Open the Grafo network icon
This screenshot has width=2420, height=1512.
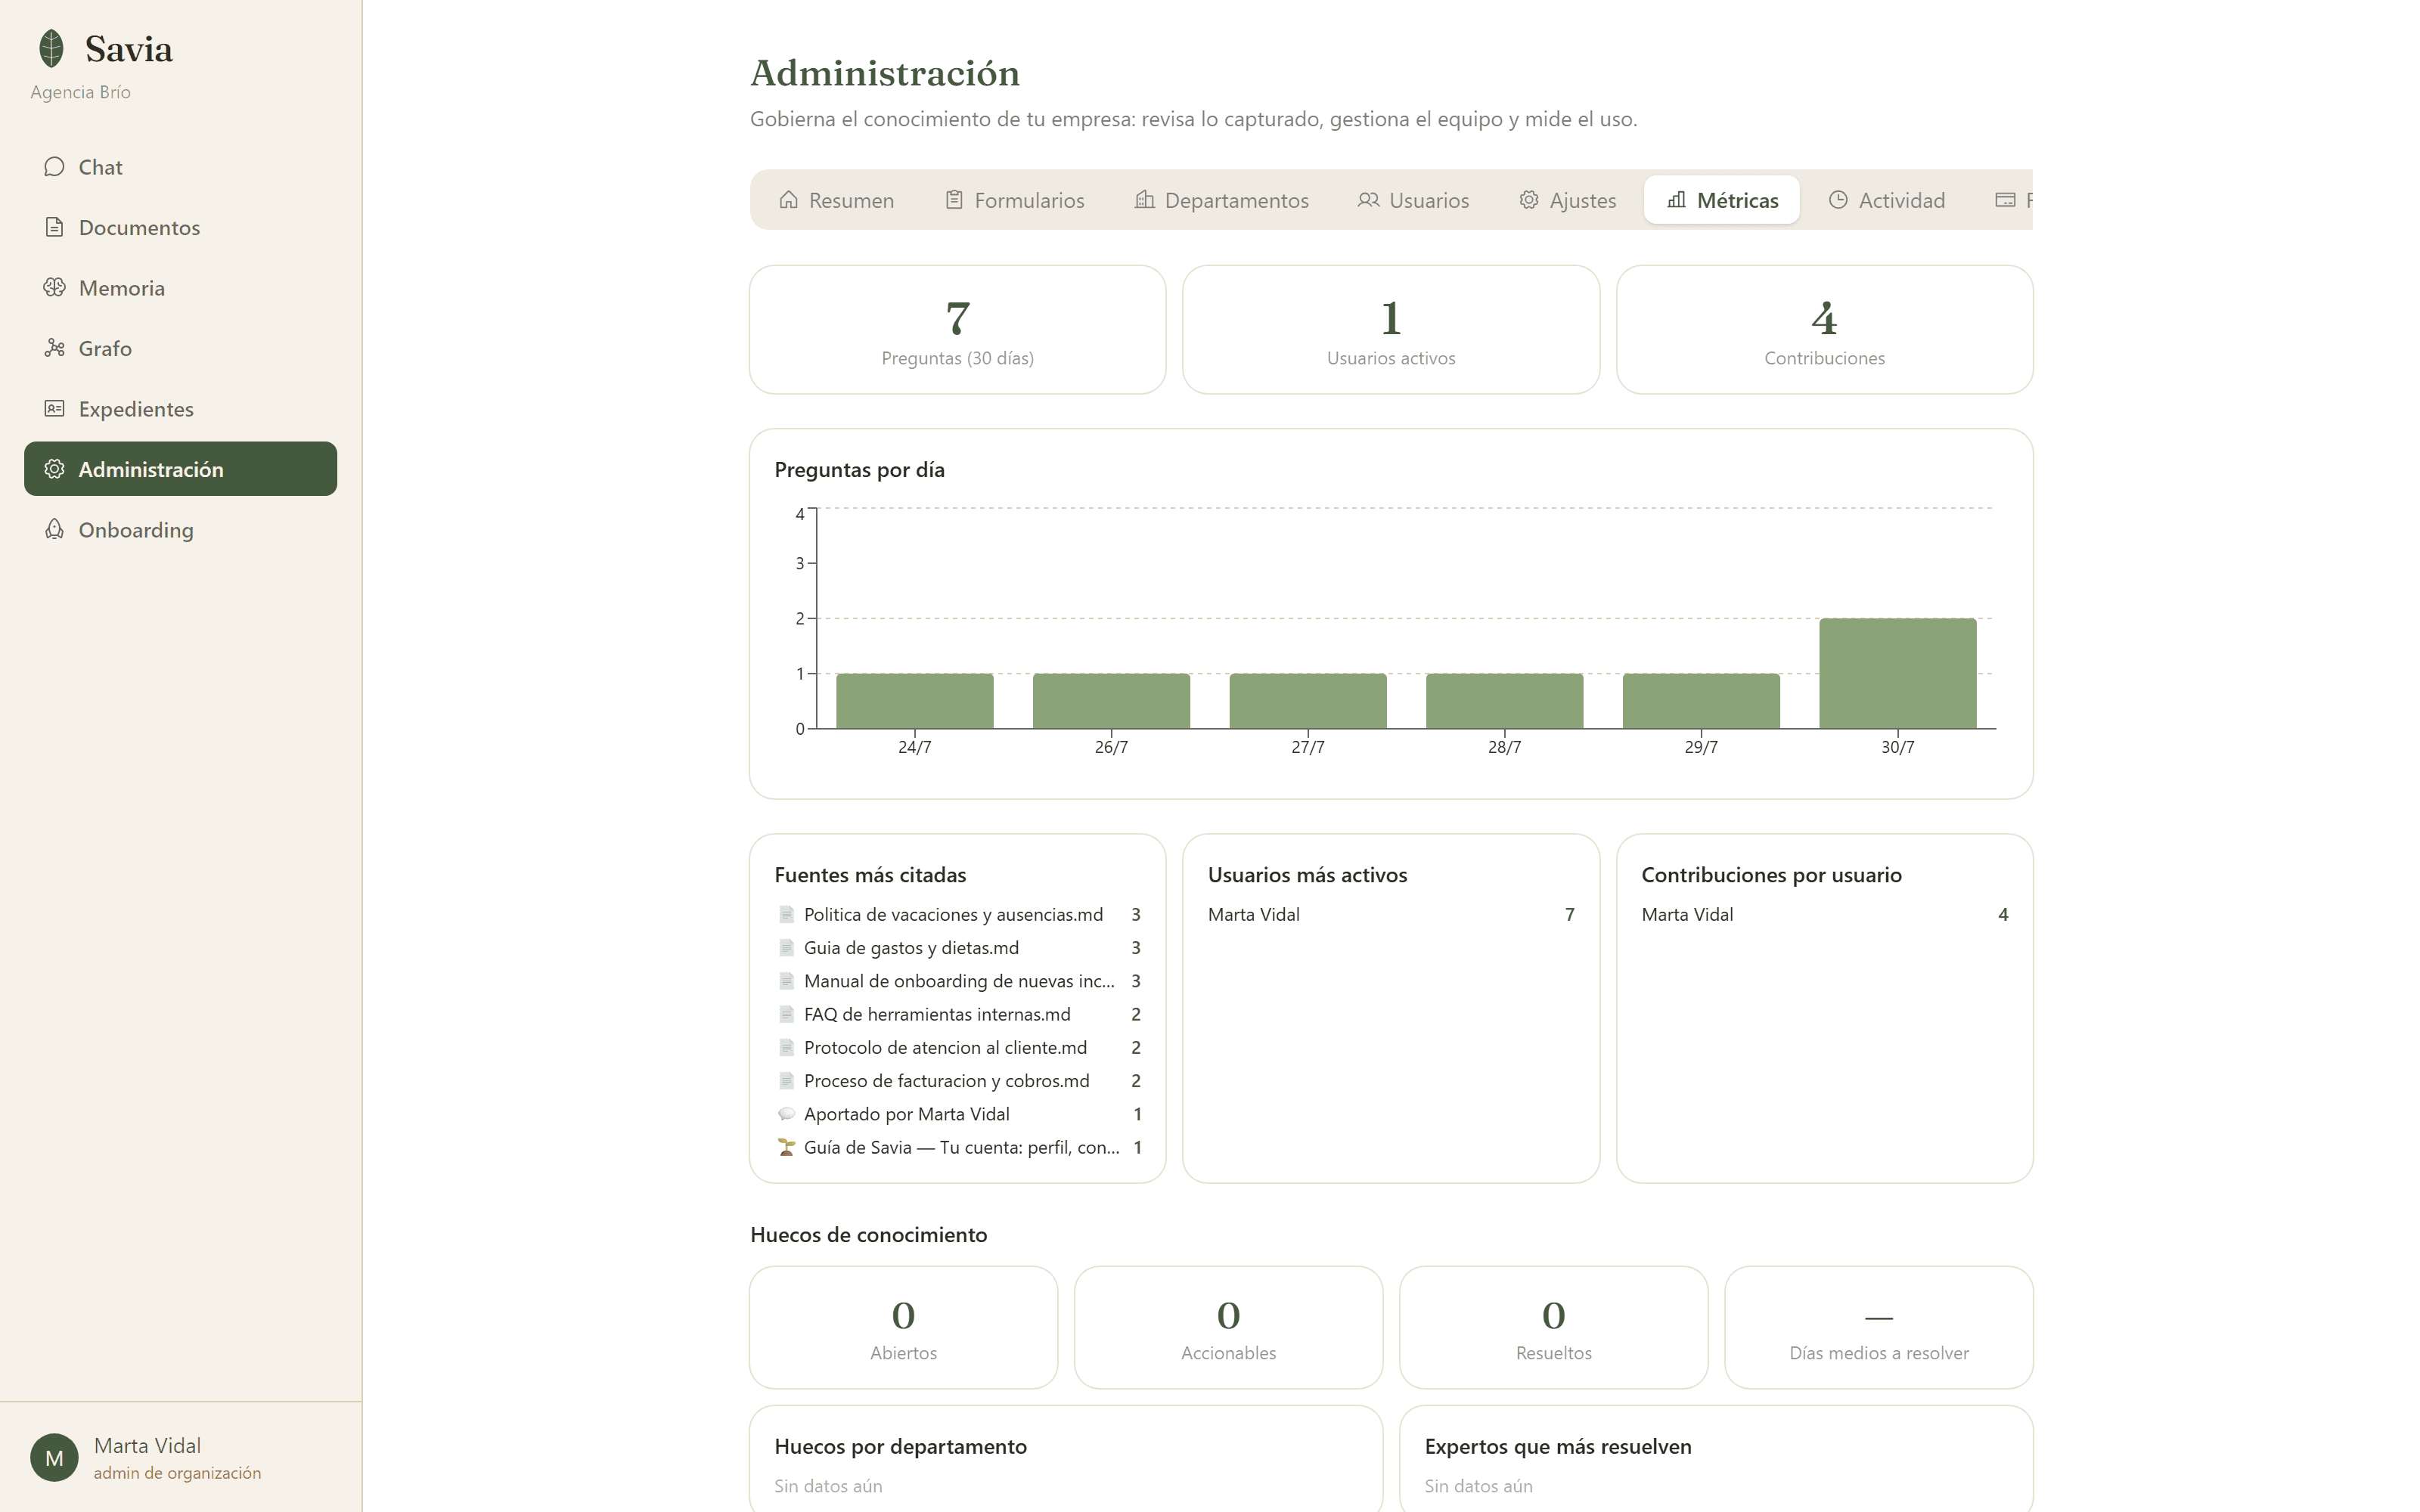pyautogui.click(x=54, y=348)
